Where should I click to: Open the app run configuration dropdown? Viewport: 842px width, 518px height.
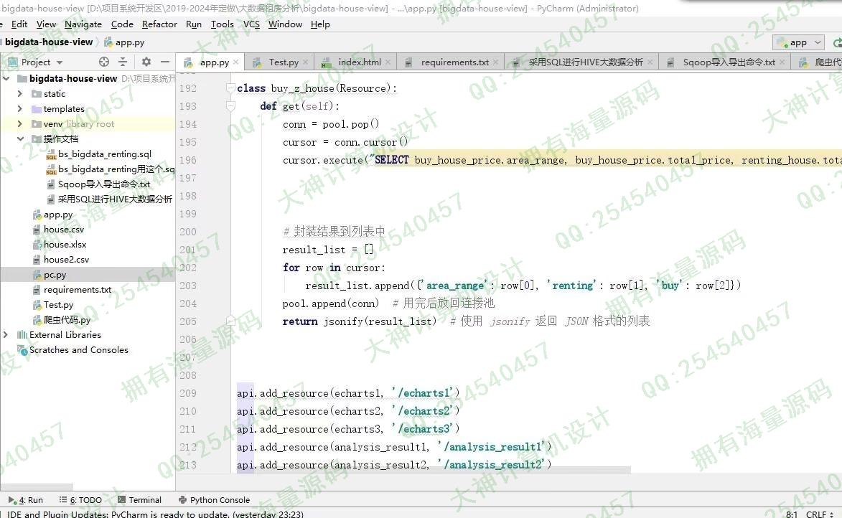[x=798, y=42]
